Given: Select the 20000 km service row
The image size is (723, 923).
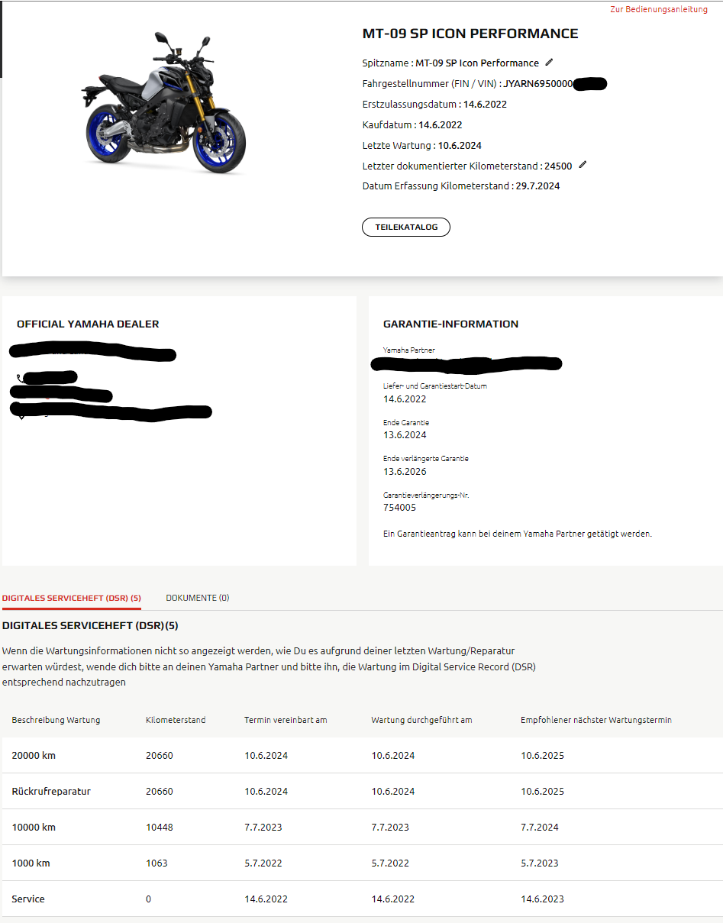Looking at the screenshot, I should [x=362, y=756].
